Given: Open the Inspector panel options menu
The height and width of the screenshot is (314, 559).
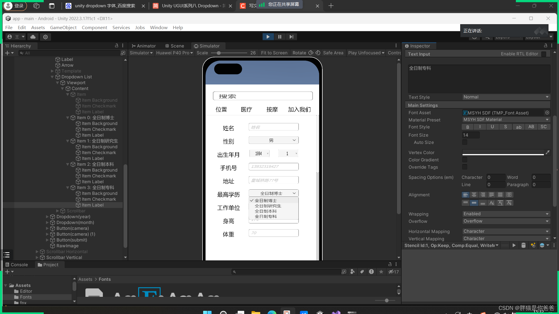Looking at the screenshot, I should (x=552, y=46).
